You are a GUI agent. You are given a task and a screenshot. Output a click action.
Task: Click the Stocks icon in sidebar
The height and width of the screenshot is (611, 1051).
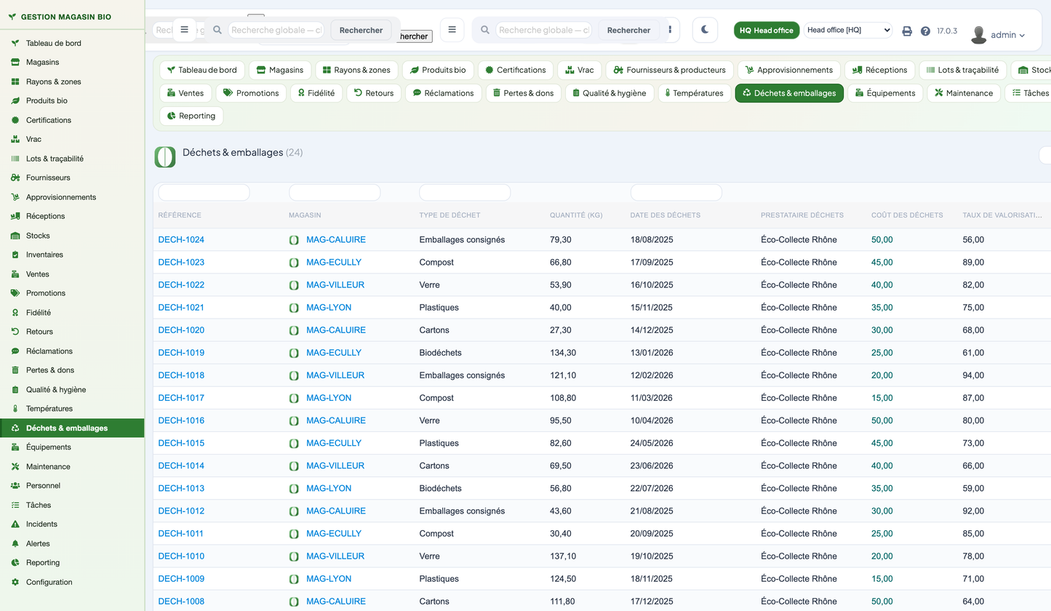coord(15,236)
